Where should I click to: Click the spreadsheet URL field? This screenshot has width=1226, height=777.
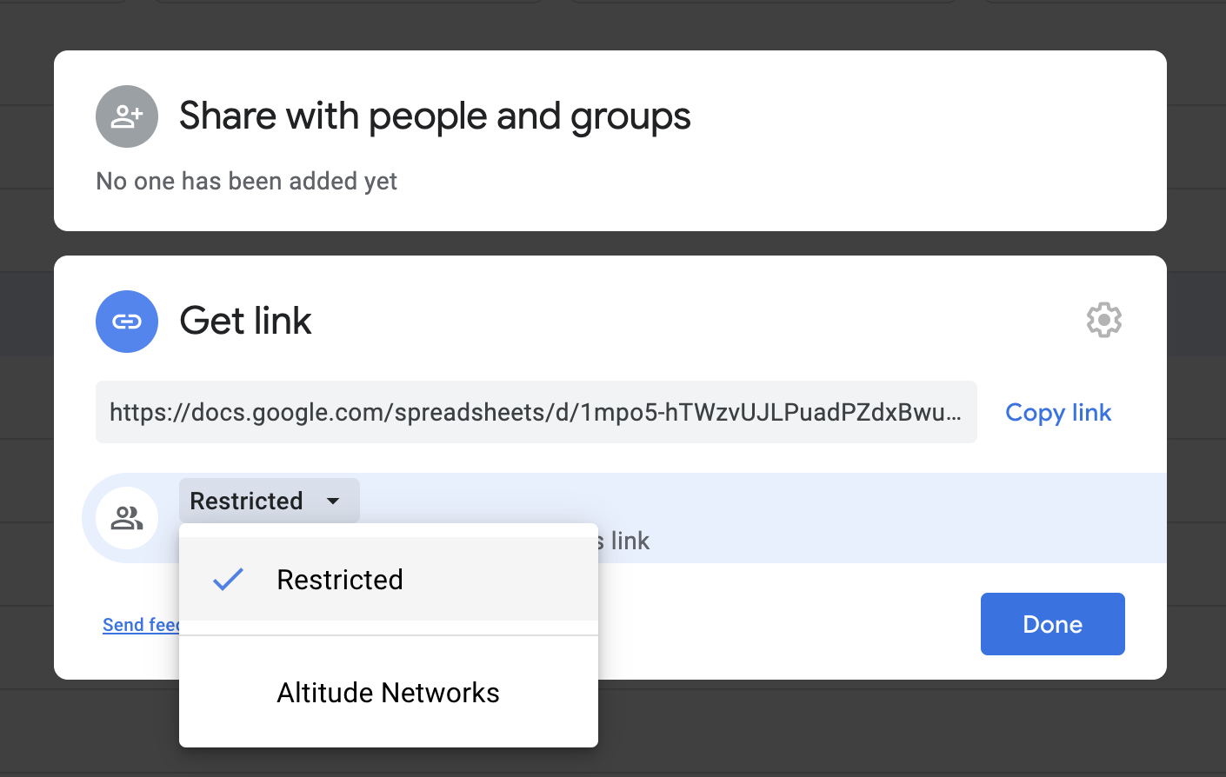click(x=536, y=412)
